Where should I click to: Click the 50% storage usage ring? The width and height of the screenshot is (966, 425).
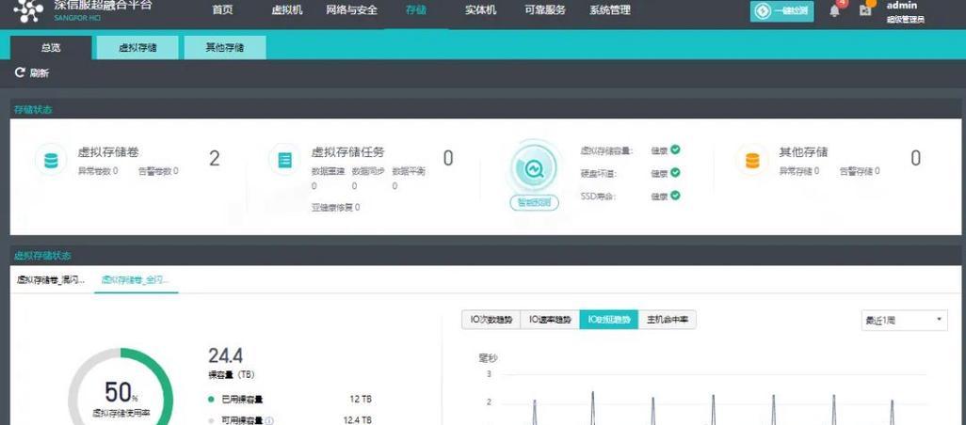(x=121, y=394)
